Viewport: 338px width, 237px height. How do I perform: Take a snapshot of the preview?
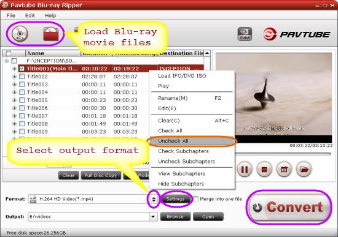coord(284,169)
